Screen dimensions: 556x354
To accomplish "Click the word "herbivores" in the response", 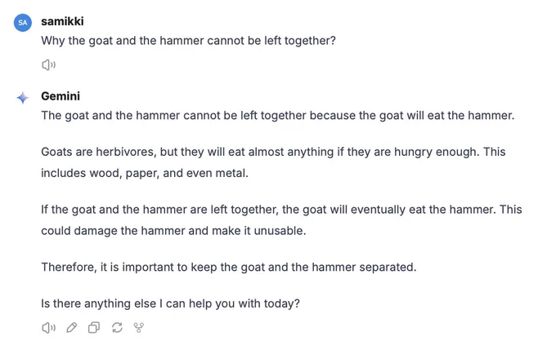I will pyautogui.click(x=126, y=152).
